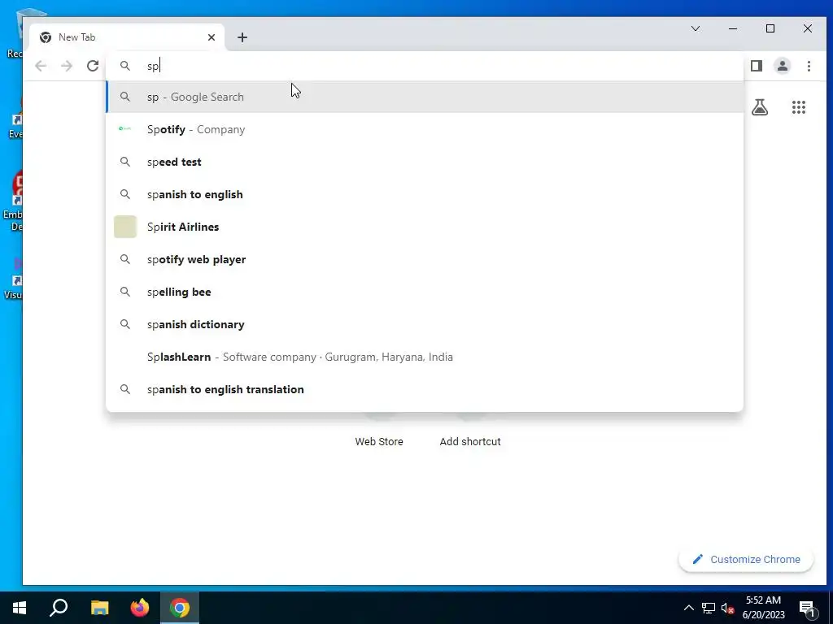
Task: Select the Spirit Airlines suggestion
Action: point(425,227)
